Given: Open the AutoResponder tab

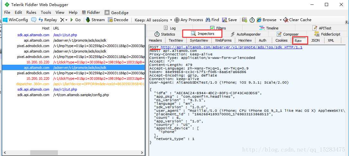Looking at the screenshot, I should coord(246,34).
